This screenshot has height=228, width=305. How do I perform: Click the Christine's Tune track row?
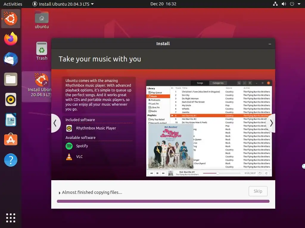tap(221, 92)
